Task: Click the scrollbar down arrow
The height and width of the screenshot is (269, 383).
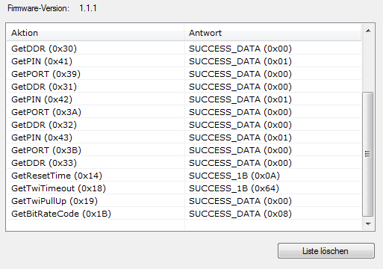Action: coord(368,223)
